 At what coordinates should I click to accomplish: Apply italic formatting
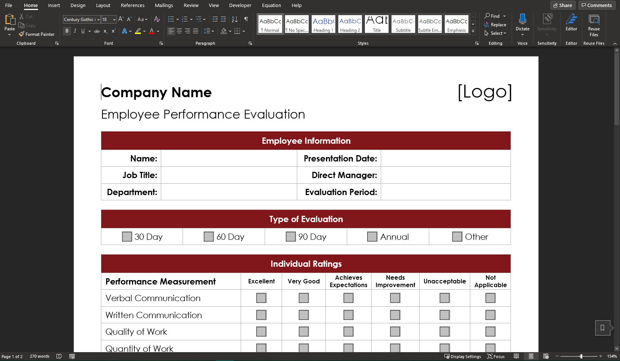(75, 31)
